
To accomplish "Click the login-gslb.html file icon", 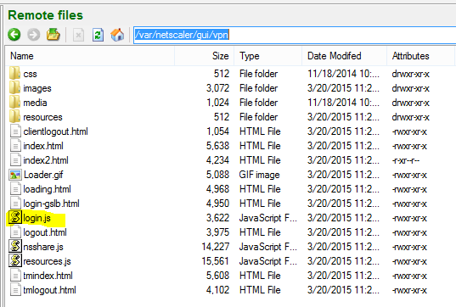I will [x=15, y=204].
